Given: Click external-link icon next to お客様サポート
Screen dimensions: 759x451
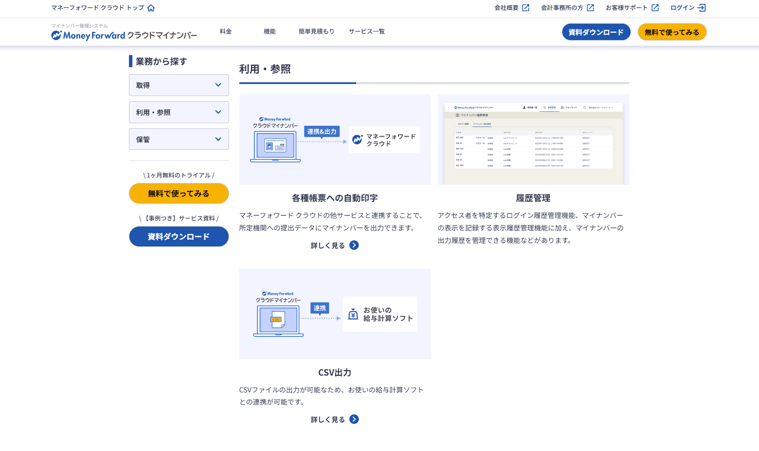Looking at the screenshot, I should tap(655, 8).
